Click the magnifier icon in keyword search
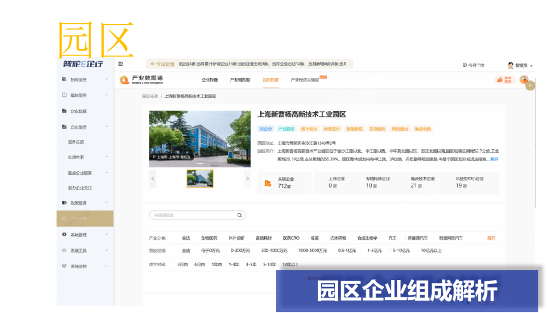The image size is (549, 313). [239, 215]
